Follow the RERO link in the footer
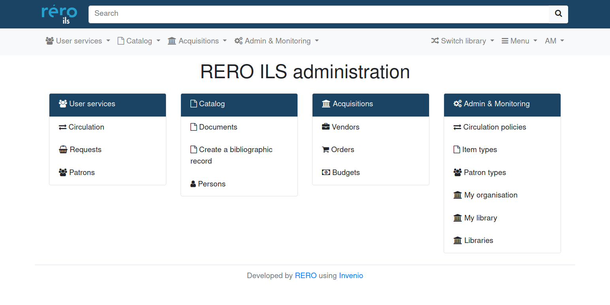Viewport: 610px width, 305px height. (305, 275)
